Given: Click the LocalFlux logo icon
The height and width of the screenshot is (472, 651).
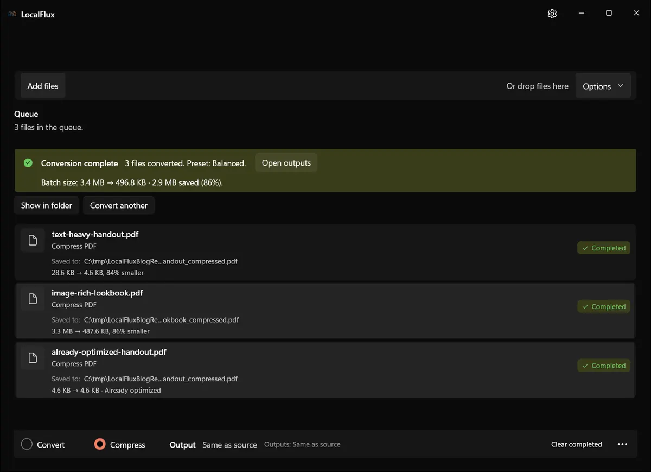Looking at the screenshot, I should (x=12, y=14).
